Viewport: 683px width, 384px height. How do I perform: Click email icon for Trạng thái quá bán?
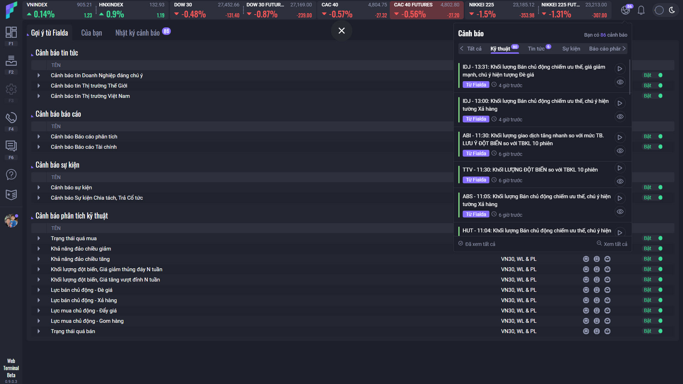coord(607,331)
